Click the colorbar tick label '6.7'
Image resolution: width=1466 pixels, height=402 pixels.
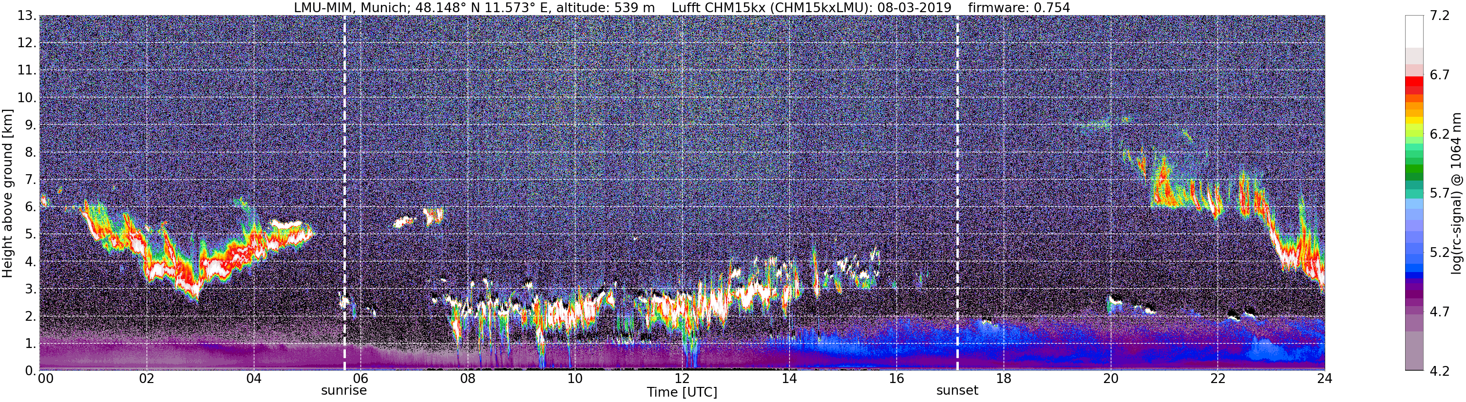pyautogui.click(x=1440, y=75)
